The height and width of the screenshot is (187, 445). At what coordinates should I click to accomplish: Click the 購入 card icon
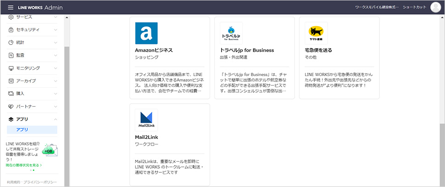[11, 93]
